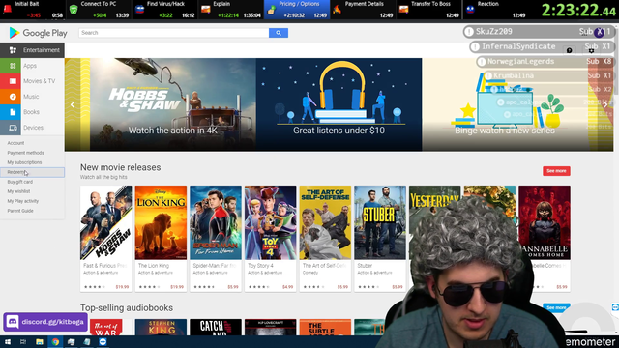Screen dimensions: 619x348
Task: Click the TeamViewer taskbar icon
Action: click(103, 341)
